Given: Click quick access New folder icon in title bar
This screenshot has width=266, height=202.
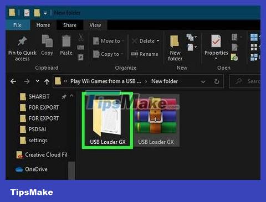Looking at the screenshot, I should point(37,13).
